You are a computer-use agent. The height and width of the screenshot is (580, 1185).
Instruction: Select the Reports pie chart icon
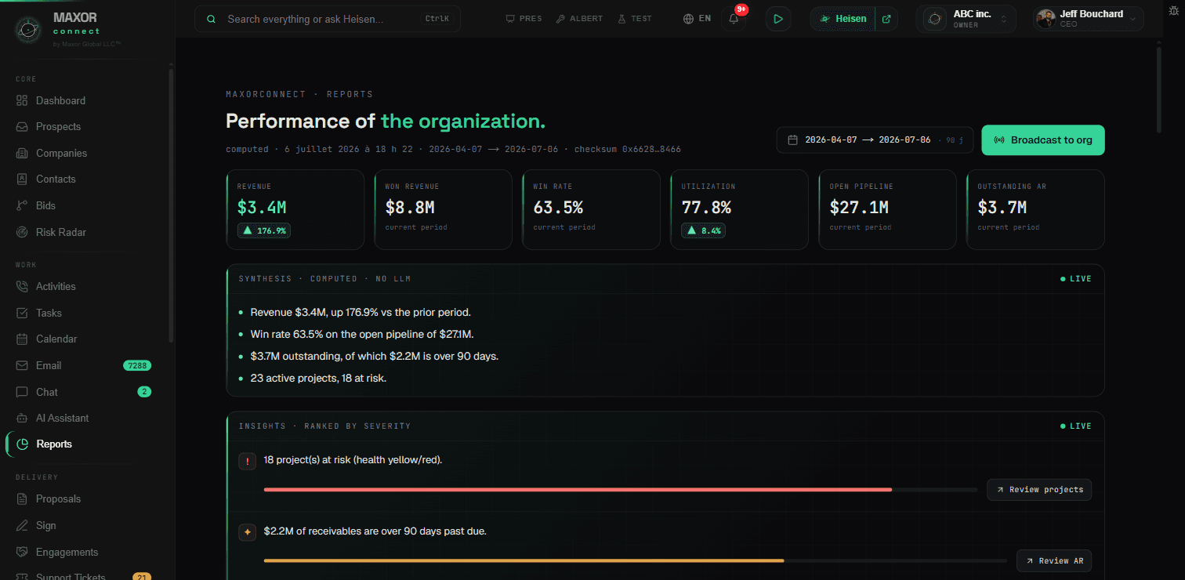coord(23,444)
